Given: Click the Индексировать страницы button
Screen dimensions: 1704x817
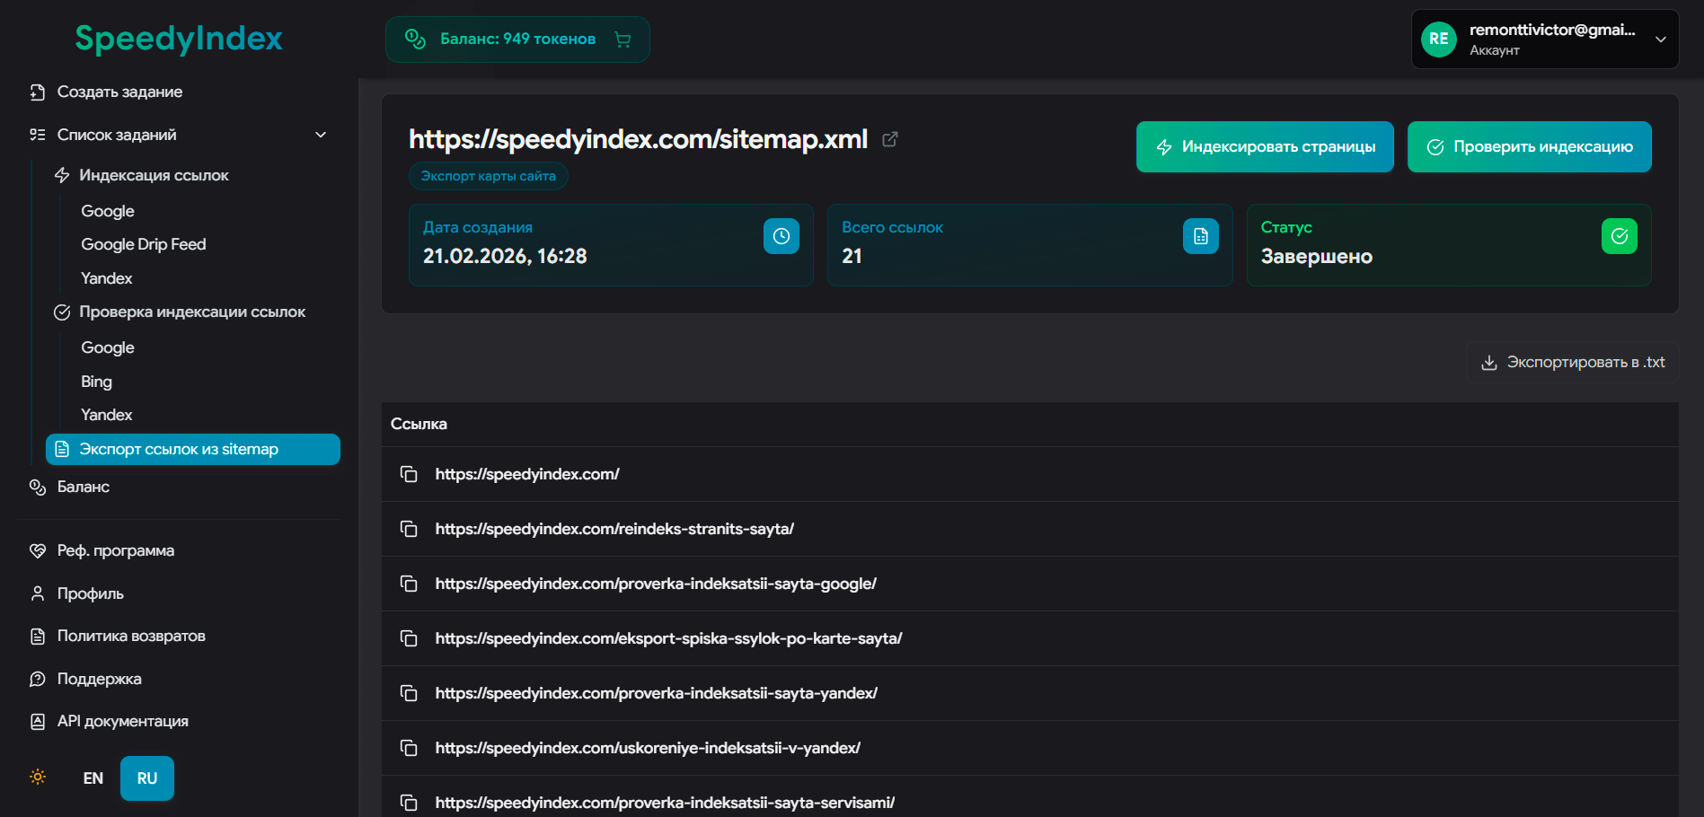Looking at the screenshot, I should [1264, 146].
